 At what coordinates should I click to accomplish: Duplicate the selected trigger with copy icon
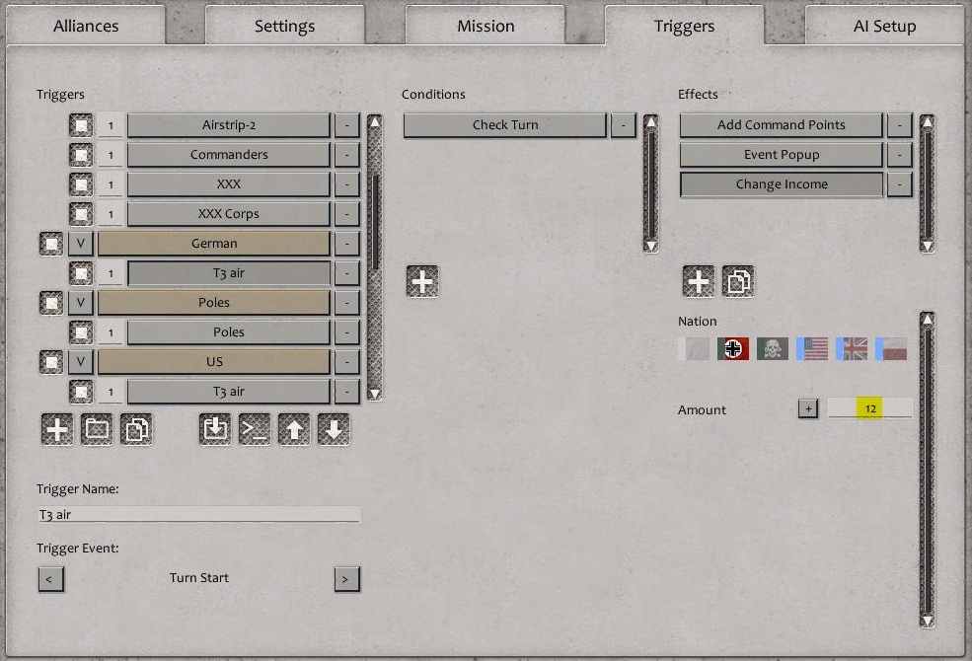[x=136, y=429]
